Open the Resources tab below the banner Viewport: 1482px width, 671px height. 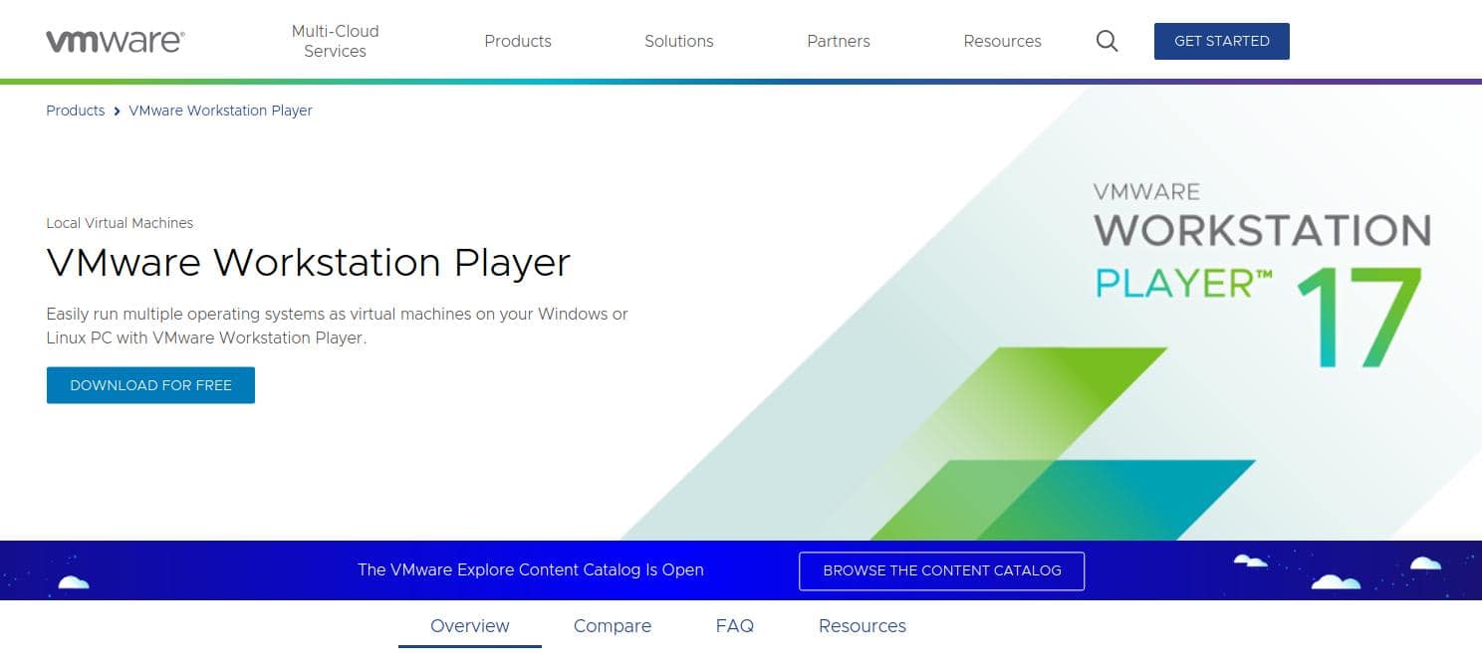tap(863, 625)
